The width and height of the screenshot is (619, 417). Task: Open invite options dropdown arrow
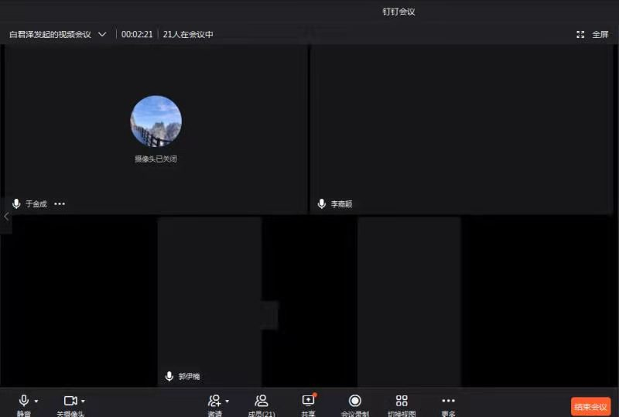227,402
